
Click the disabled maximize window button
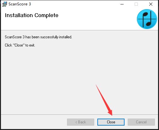[136, 4]
